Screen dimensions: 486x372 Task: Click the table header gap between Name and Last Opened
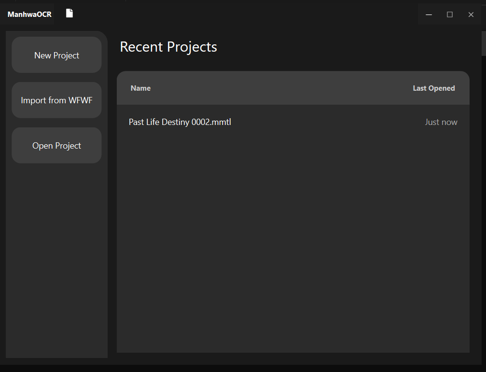click(x=280, y=88)
